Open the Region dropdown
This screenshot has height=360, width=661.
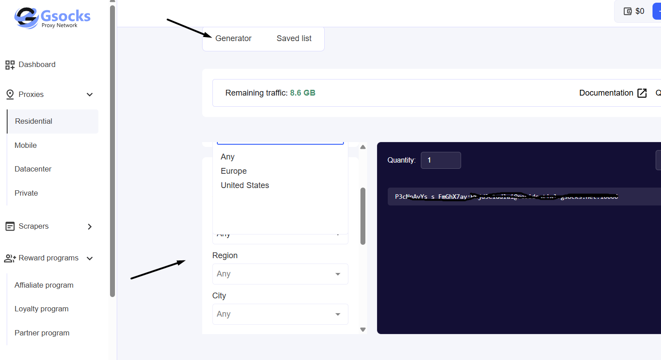(280, 274)
